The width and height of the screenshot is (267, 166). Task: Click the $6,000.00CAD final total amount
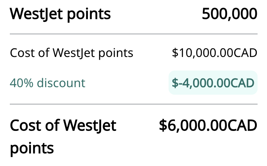[208, 125]
